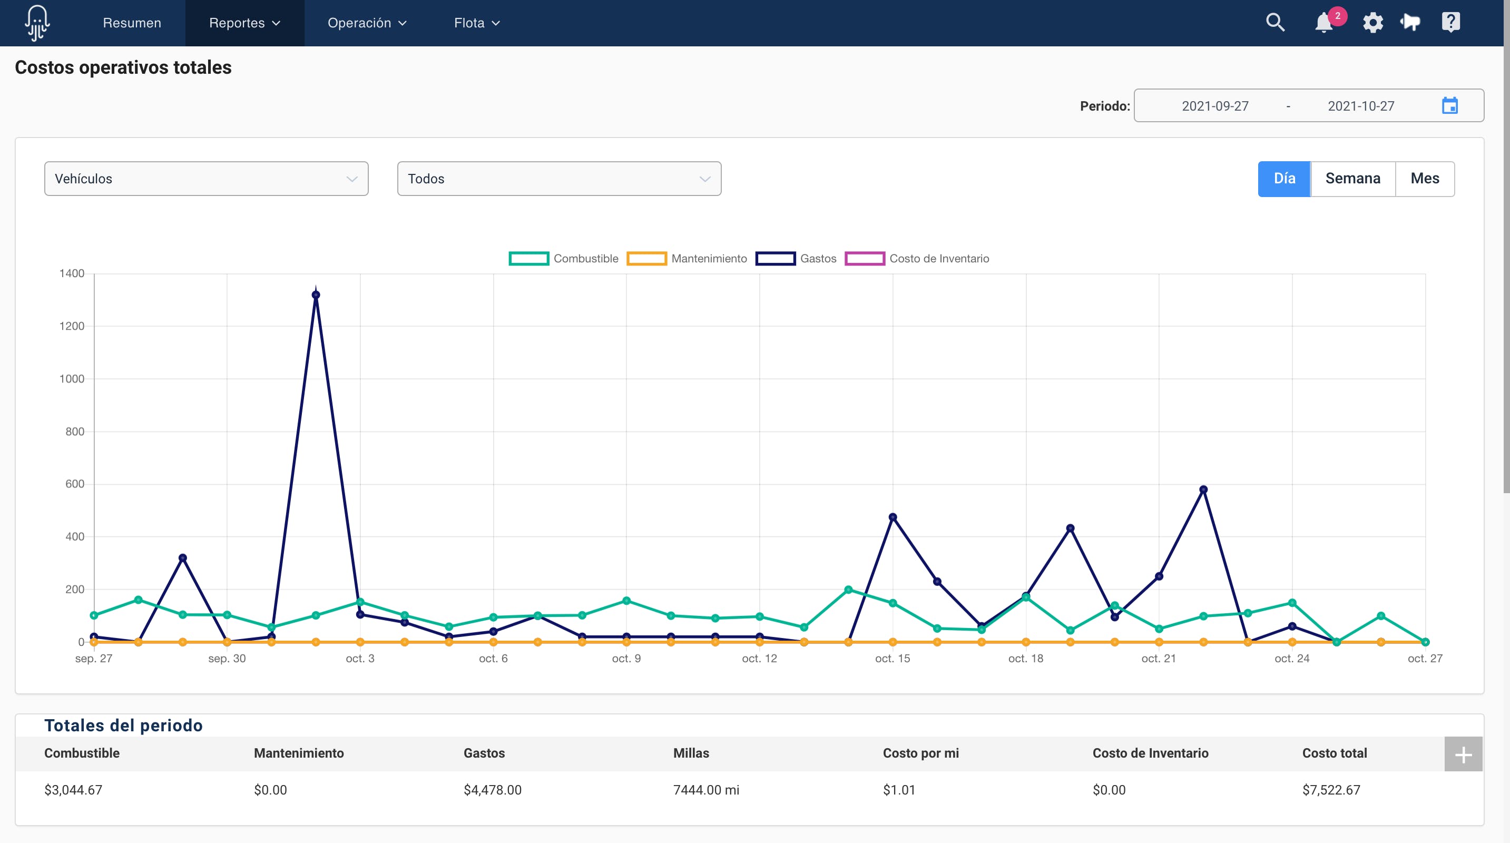This screenshot has width=1510, height=843.
Task: Open the notifications bell icon
Action: (x=1323, y=23)
